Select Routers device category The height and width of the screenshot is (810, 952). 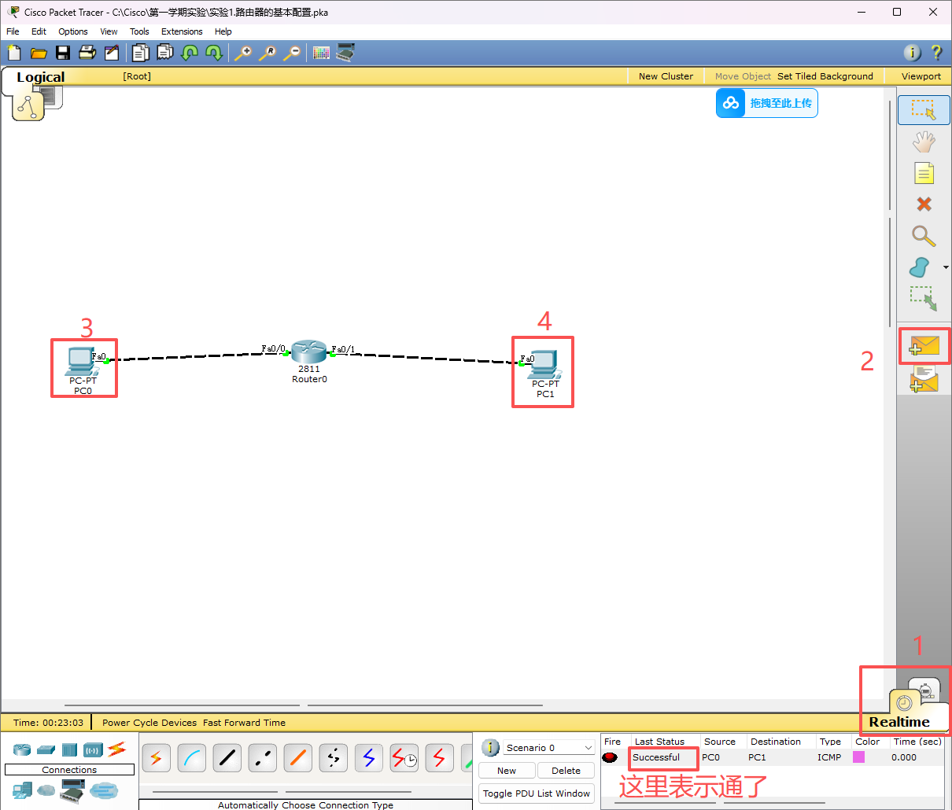(22, 749)
